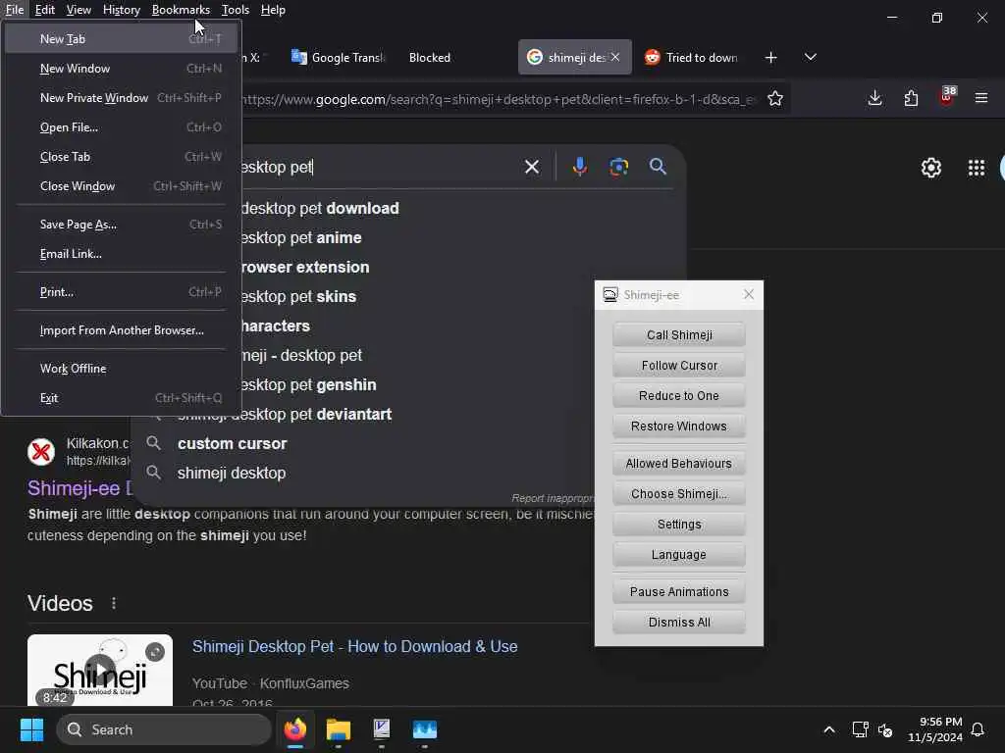
Task: Choose Save Page As... entry
Action: point(121,225)
